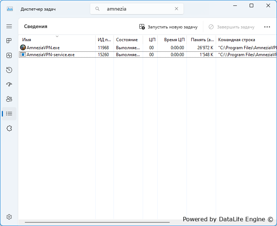
Task: Click AmneziaVPN-service.exe command line path
Action: pyautogui.click(x=247, y=55)
